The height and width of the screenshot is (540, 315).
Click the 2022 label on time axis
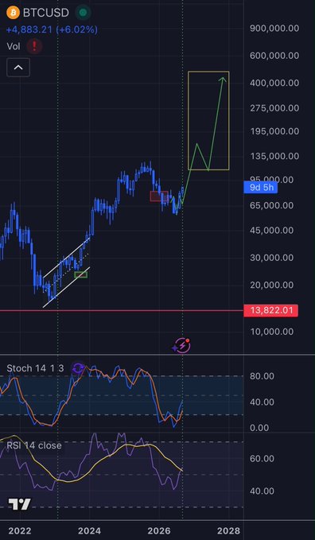coord(20,530)
